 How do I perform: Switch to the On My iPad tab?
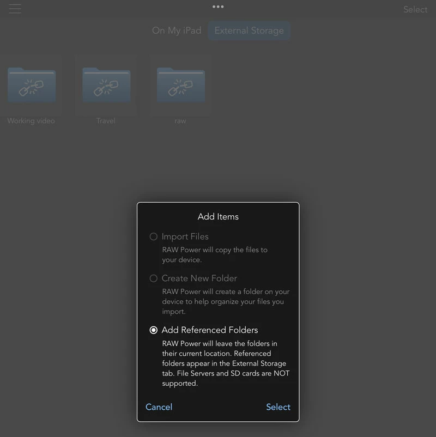pos(177,31)
